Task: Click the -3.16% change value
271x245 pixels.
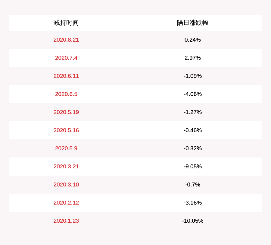Action: (x=193, y=203)
